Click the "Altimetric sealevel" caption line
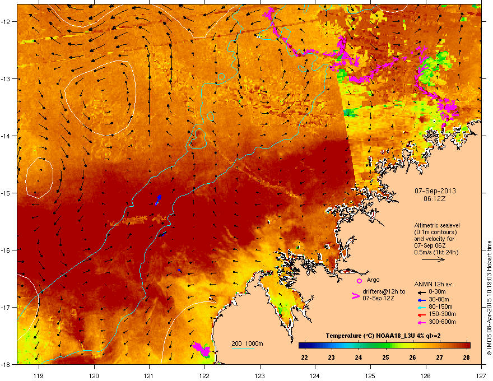Screen dimensions: 493x381 point(437,225)
